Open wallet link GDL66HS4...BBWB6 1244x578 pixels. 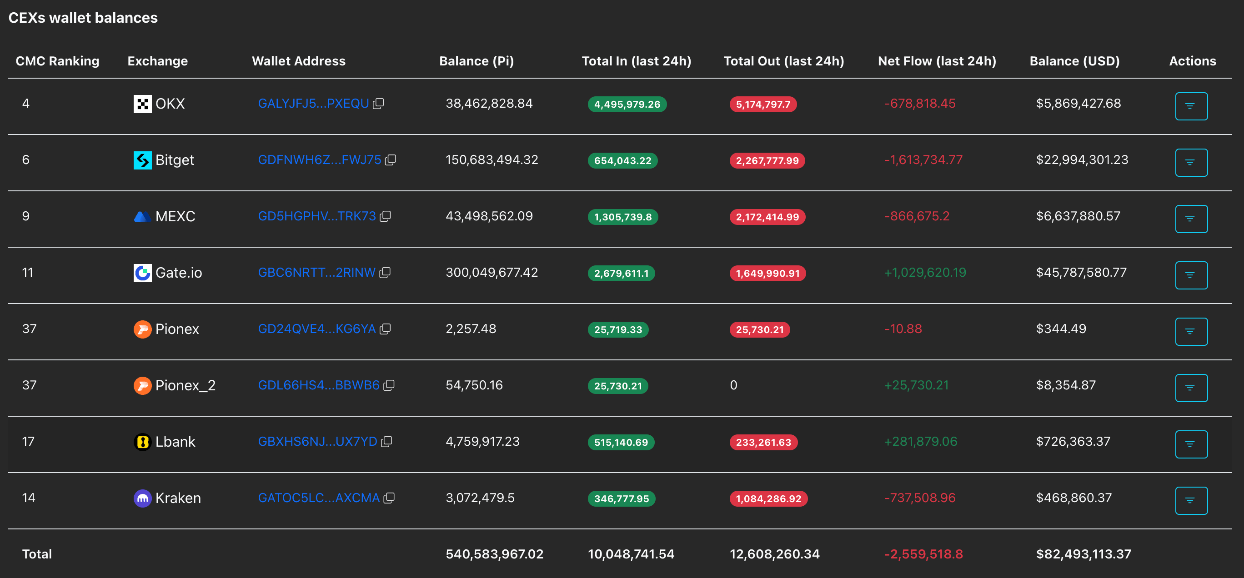click(x=319, y=385)
